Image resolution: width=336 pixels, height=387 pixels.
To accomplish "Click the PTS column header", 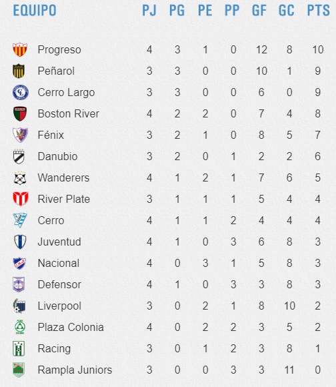I will tap(318, 11).
